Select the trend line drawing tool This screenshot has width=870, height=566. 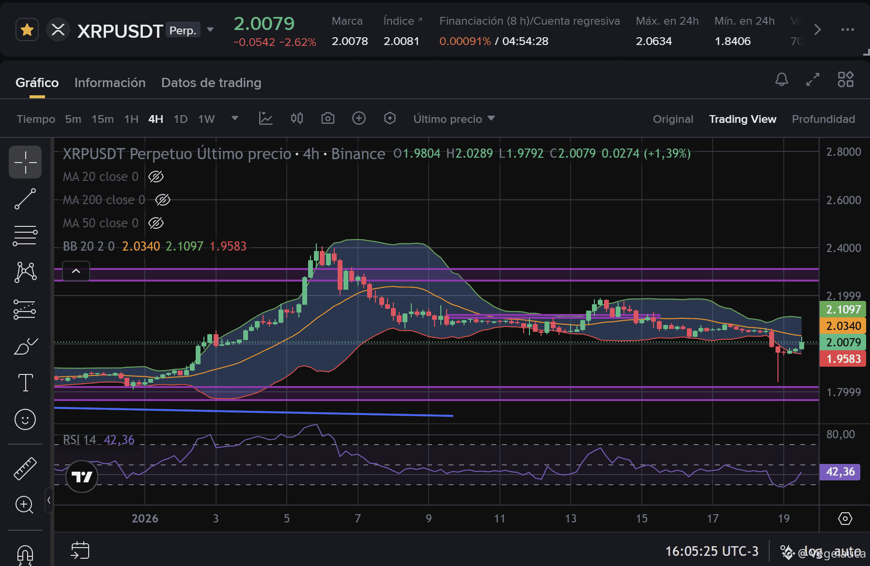coord(25,199)
